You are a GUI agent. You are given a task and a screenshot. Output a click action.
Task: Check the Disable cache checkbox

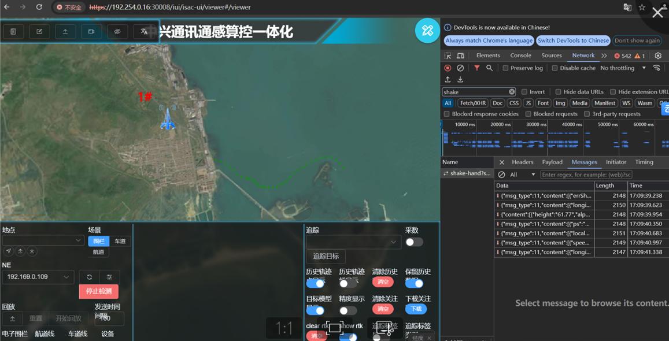click(x=555, y=68)
